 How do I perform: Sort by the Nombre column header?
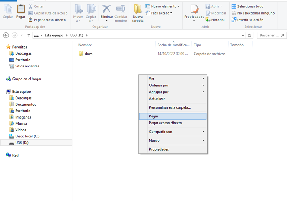(85, 45)
